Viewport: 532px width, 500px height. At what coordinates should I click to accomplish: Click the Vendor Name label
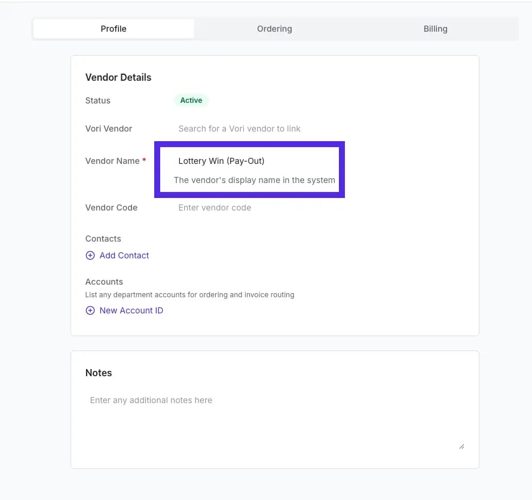point(112,161)
